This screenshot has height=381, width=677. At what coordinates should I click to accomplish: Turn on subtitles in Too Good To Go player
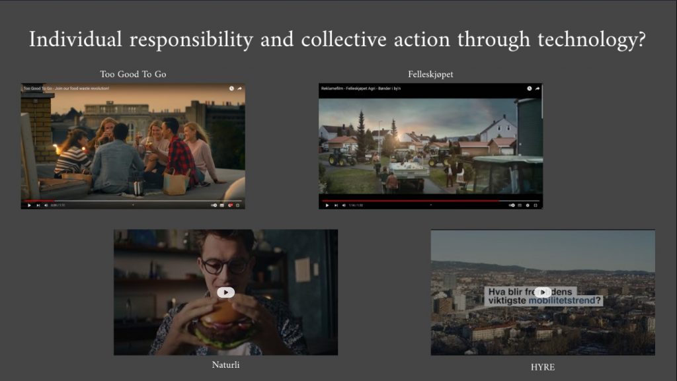click(222, 205)
